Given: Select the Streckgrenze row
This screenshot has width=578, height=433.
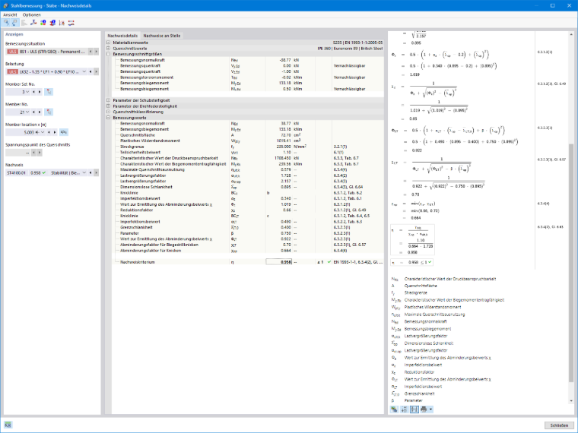Looking at the screenshot, I should pos(248,147).
